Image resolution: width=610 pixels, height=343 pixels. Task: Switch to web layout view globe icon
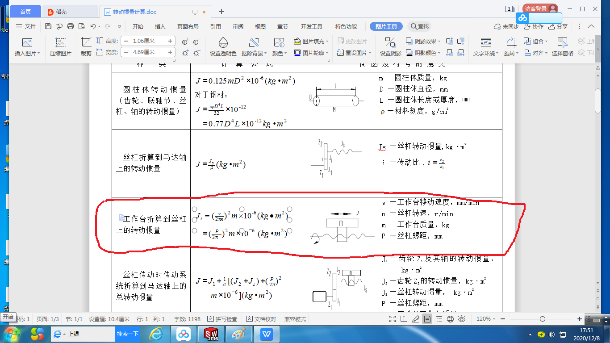[450, 319]
